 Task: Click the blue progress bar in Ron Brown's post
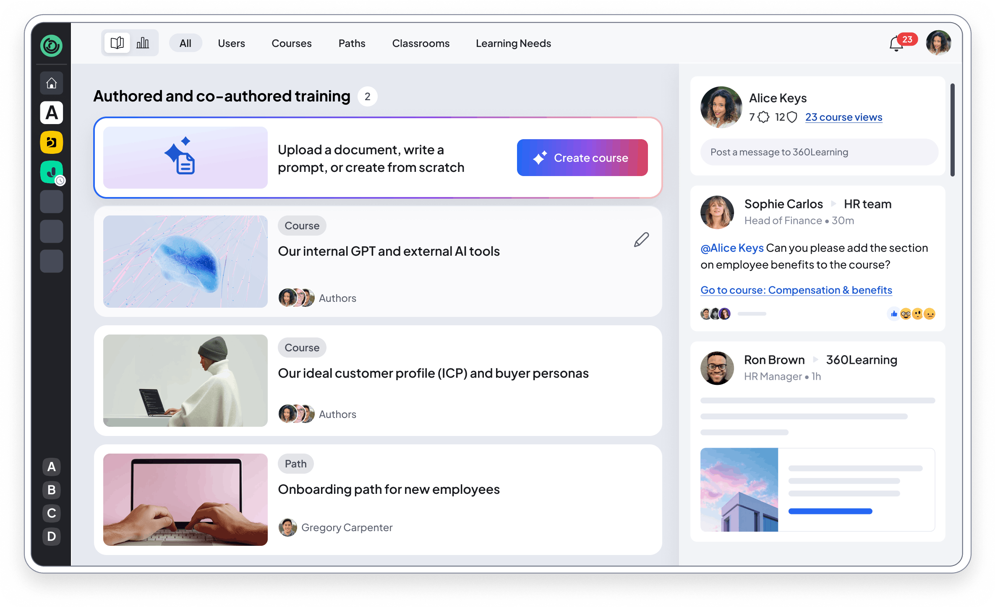pyautogui.click(x=830, y=511)
